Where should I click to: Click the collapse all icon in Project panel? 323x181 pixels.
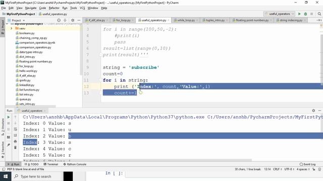65,20
